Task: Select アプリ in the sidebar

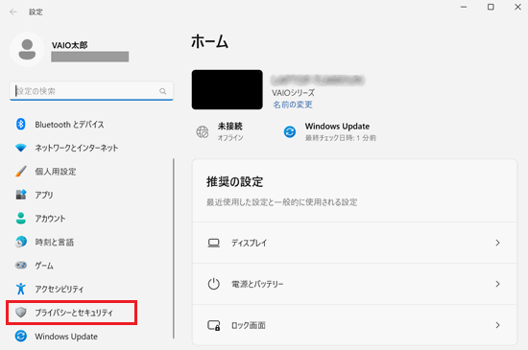Action: [x=44, y=195]
